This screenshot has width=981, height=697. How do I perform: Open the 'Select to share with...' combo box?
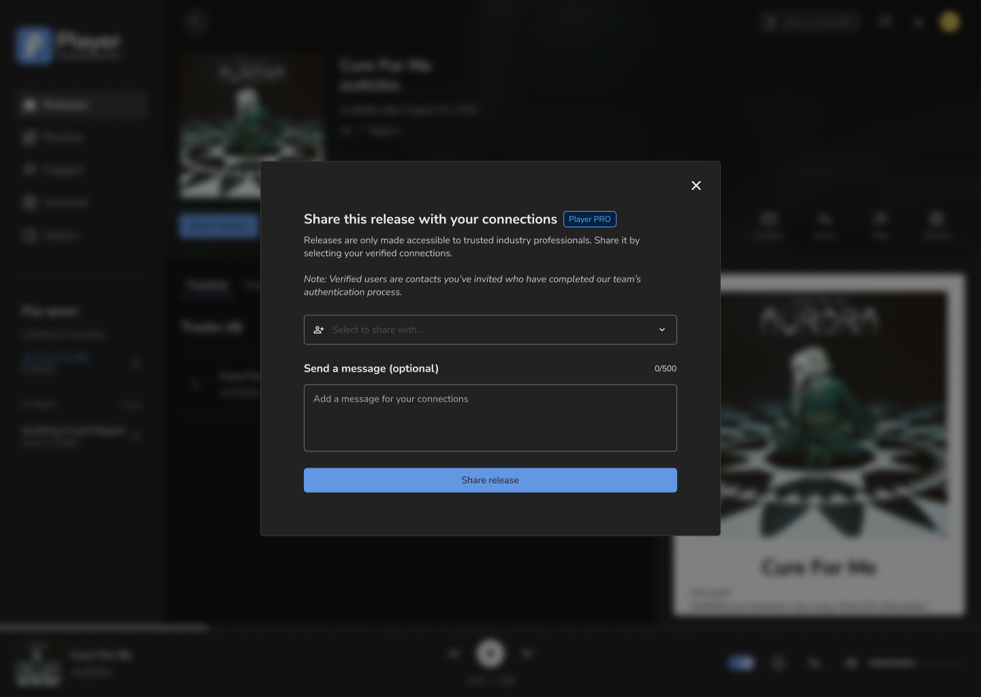point(489,330)
